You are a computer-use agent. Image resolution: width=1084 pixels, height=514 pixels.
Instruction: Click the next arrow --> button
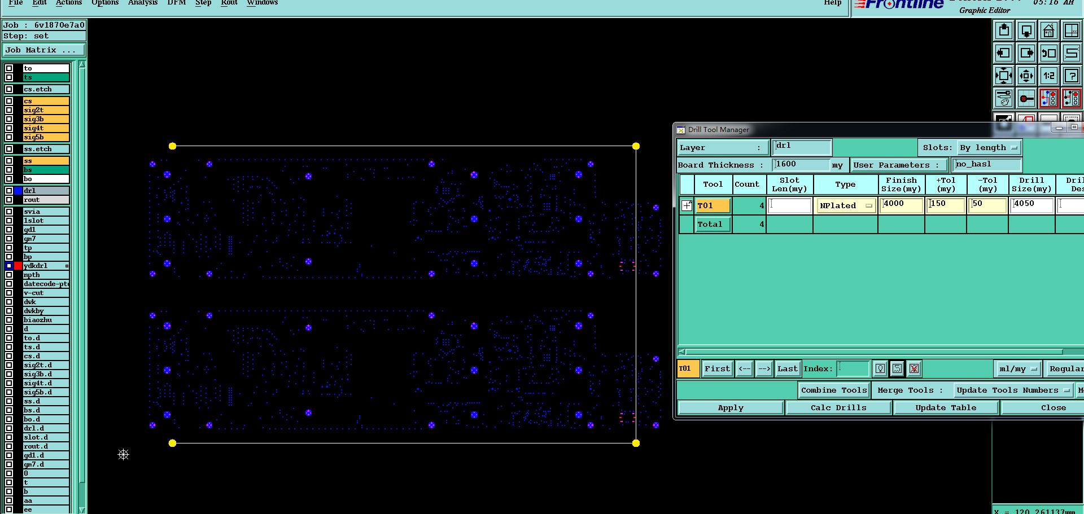[x=764, y=368]
